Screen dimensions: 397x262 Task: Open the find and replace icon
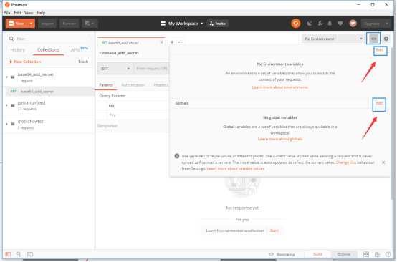pyautogui.click(x=19, y=254)
